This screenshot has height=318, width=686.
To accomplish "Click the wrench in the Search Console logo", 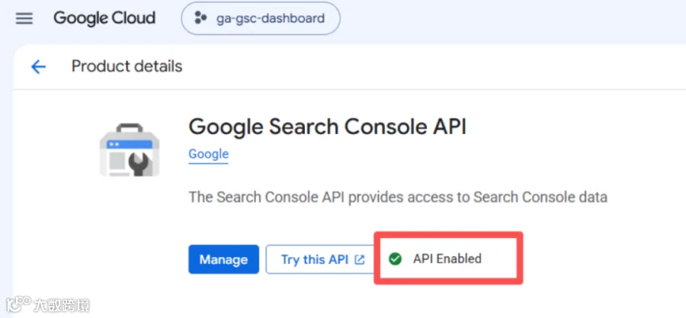I will [141, 165].
